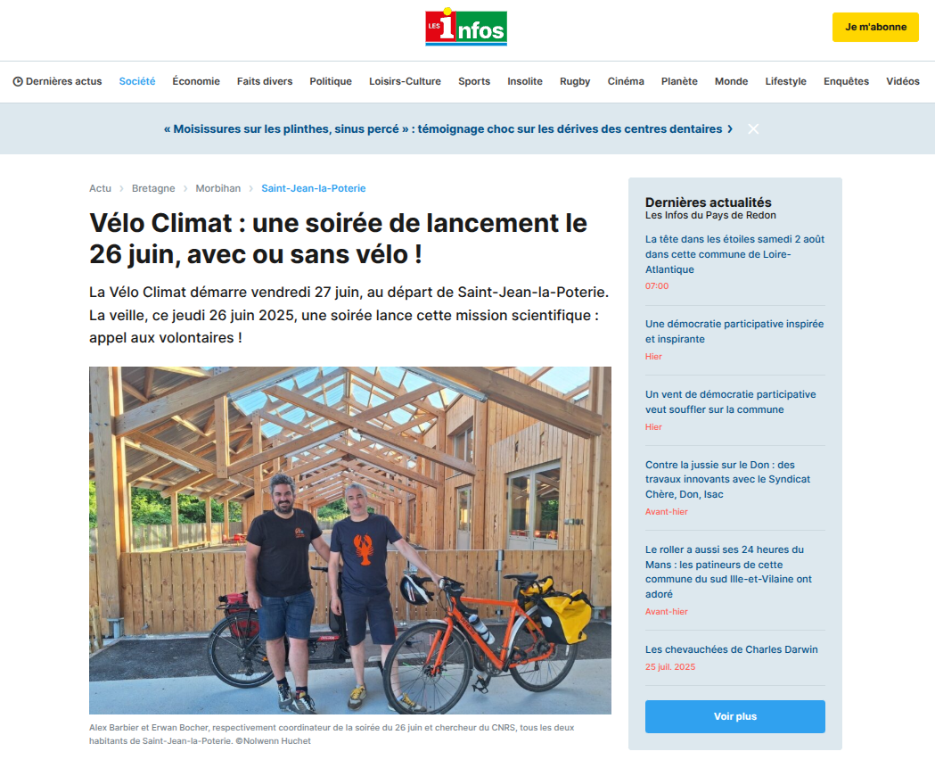Open the Vidéos section
Viewport: 935px width, 768px height.
pos(902,81)
